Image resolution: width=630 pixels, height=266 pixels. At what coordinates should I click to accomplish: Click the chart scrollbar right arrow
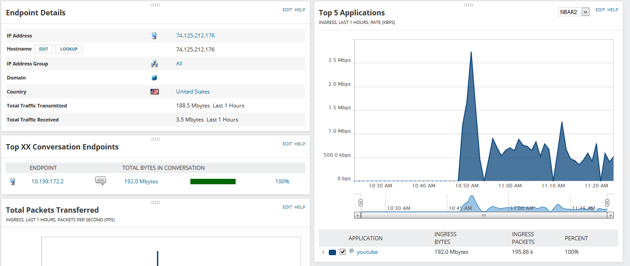pyautogui.click(x=611, y=215)
